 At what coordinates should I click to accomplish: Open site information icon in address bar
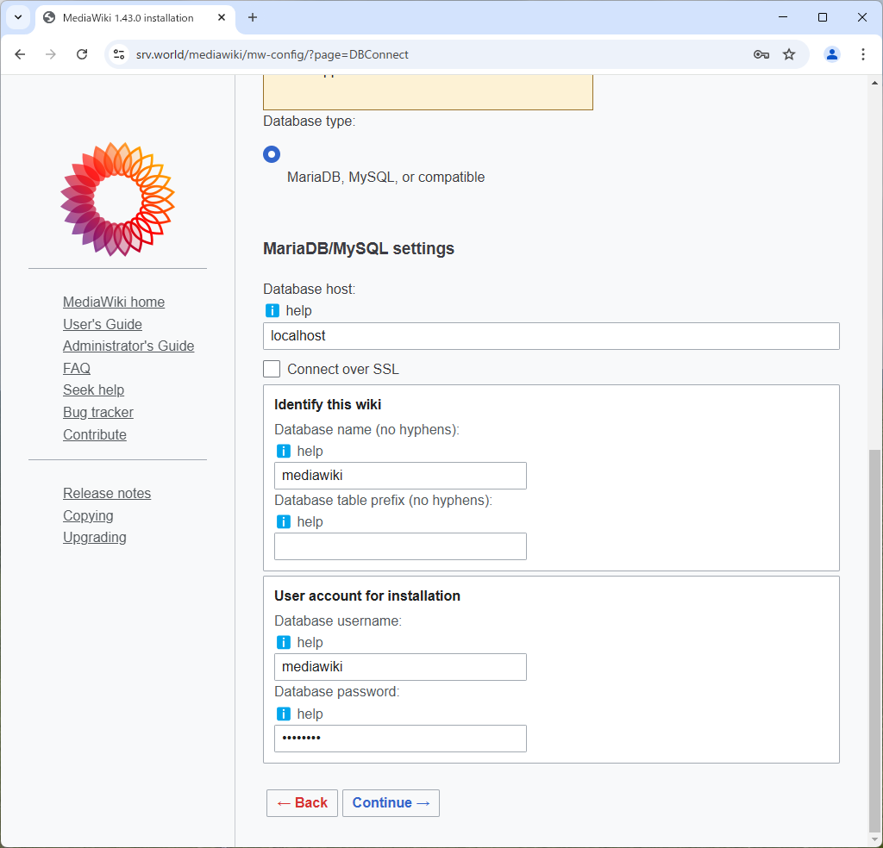tap(119, 54)
